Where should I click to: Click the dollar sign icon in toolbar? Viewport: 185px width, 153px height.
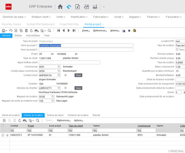[129, 31]
